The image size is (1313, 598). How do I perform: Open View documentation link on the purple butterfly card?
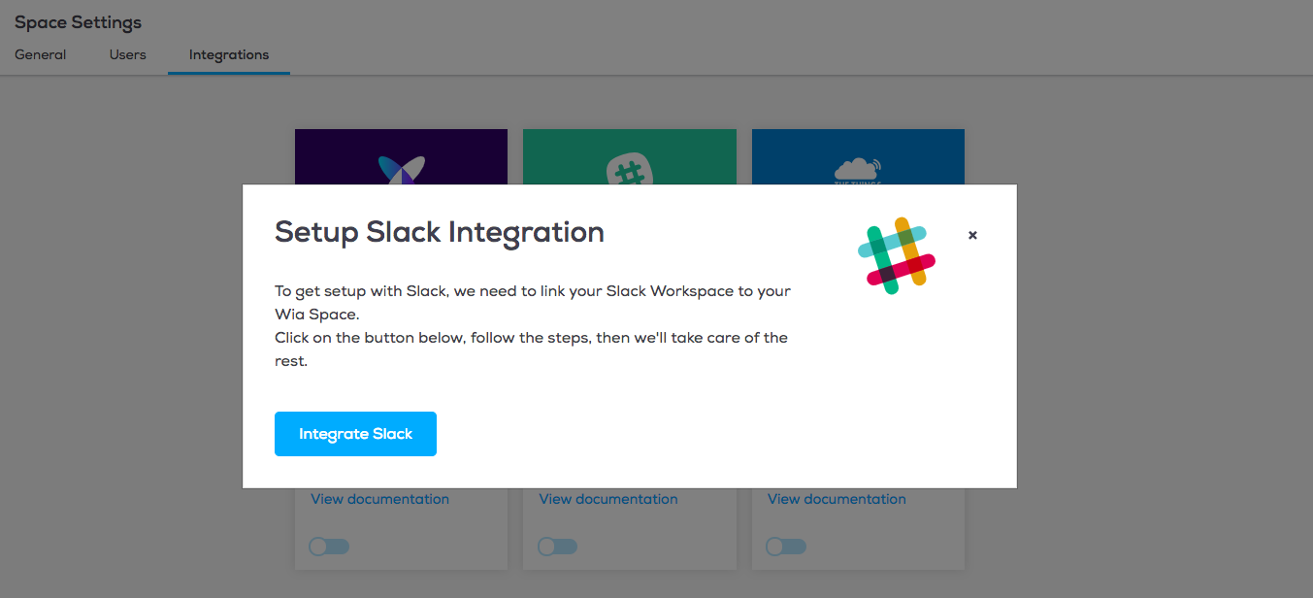(x=379, y=499)
